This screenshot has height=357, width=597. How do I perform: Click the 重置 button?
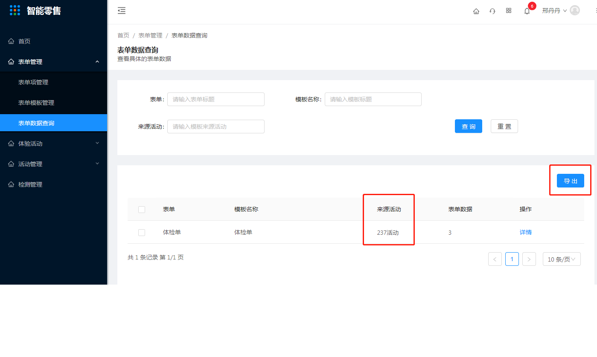click(504, 126)
